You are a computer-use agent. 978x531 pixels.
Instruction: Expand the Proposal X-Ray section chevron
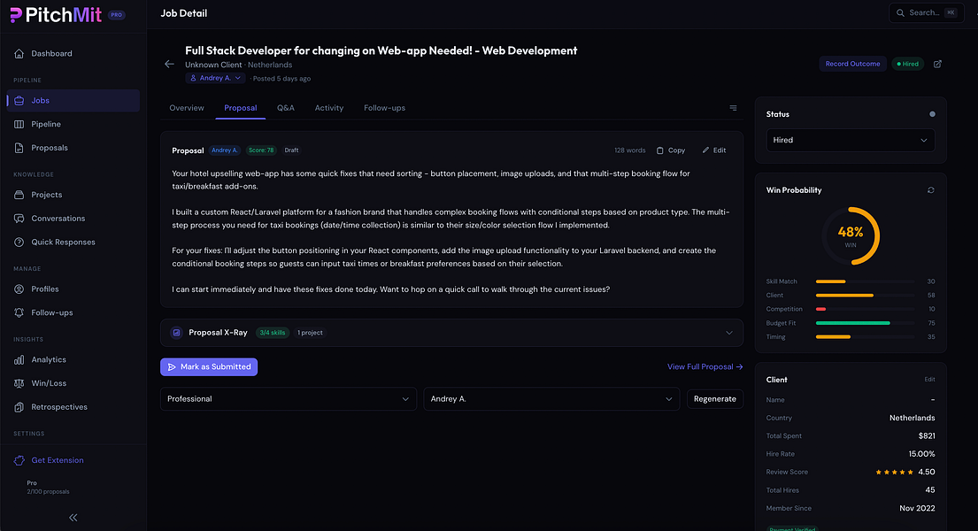point(729,333)
